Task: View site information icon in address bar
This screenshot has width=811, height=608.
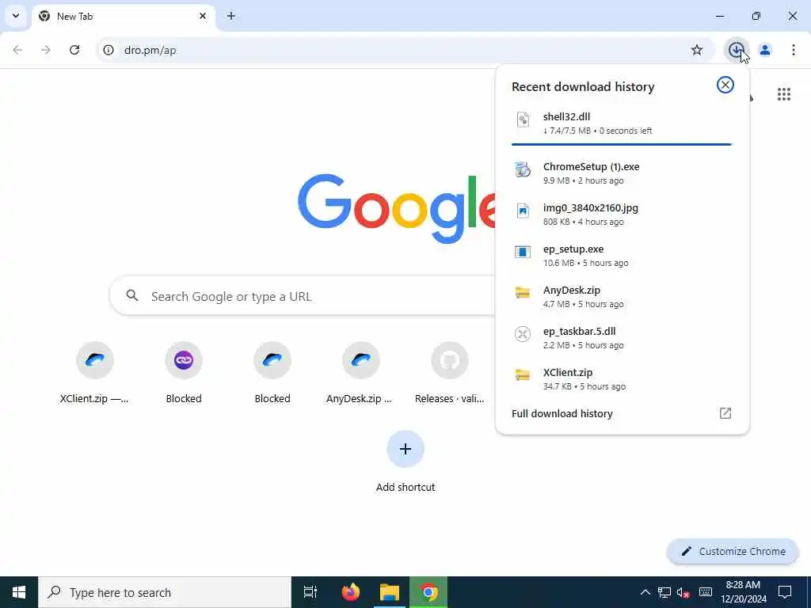Action: point(108,50)
